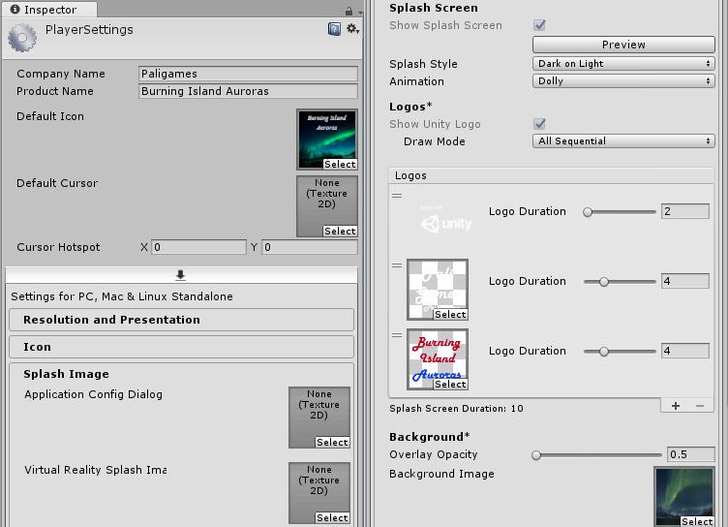Expand the Icon section
The height and width of the screenshot is (527, 728).
point(182,347)
